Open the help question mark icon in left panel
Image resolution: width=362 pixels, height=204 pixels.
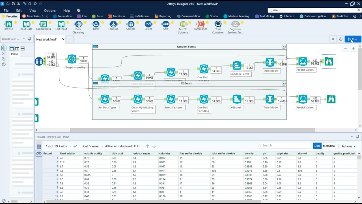[x=4, y=64]
